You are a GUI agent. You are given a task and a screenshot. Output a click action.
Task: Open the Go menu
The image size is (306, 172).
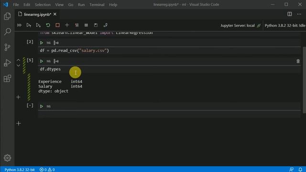point(71,4)
